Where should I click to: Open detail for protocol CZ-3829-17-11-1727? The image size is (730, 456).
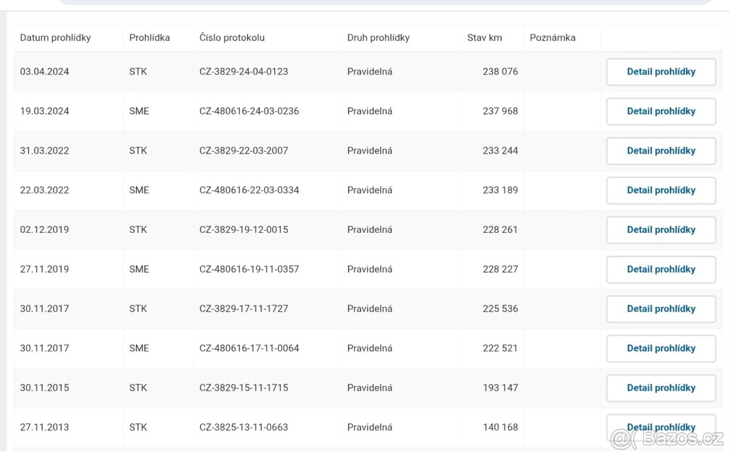[661, 309]
